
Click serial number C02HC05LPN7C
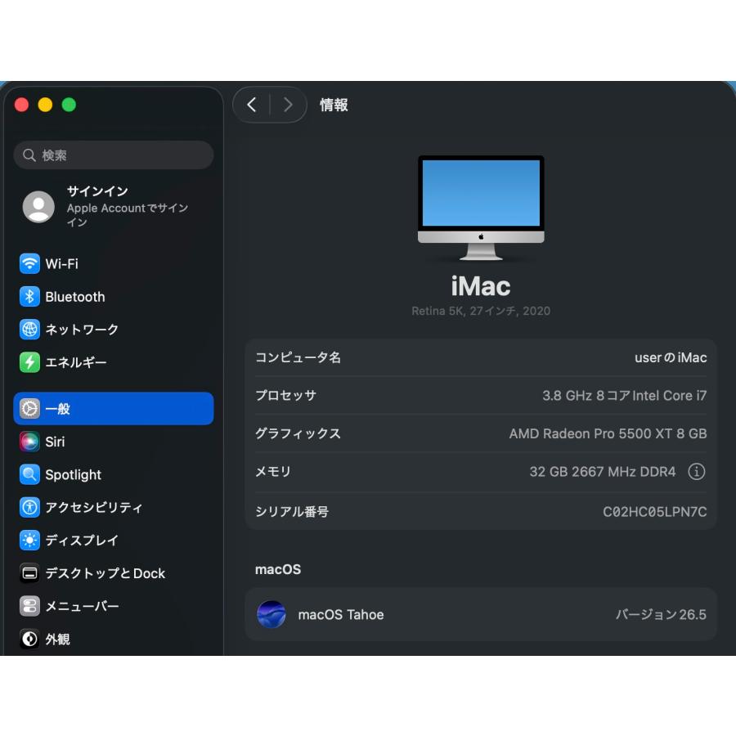(x=654, y=511)
